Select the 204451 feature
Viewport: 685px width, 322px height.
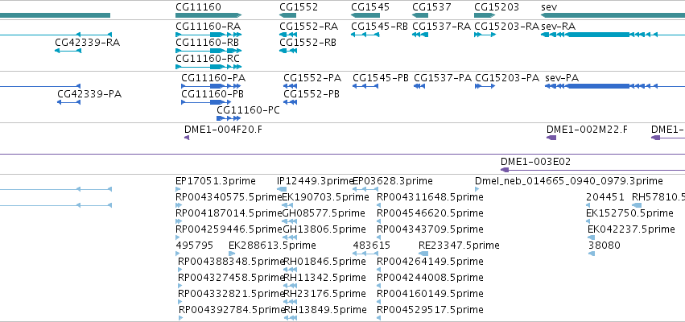[x=588, y=205]
